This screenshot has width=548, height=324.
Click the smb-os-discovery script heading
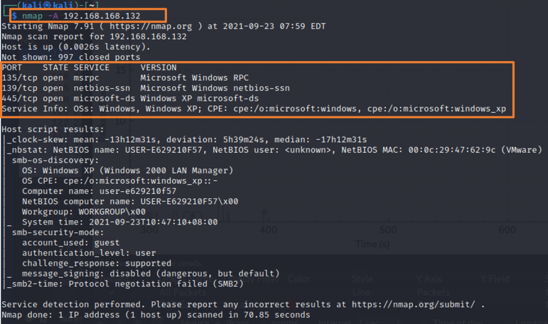pos(55,160)
